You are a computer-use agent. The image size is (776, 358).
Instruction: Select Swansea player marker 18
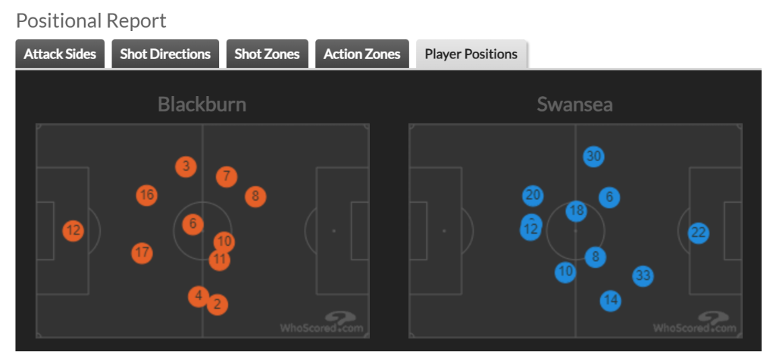(x=577, y=211)
